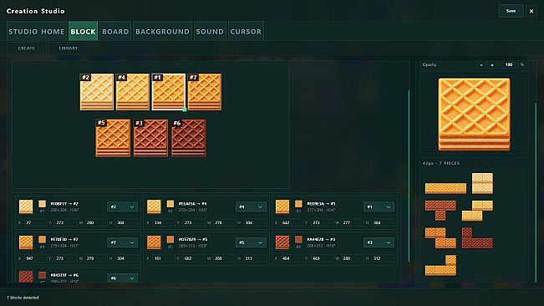Screen dimensions: 544x306
Task: Select the highlighted block #1 on the canvas
Action: click(x=169, y=92)
